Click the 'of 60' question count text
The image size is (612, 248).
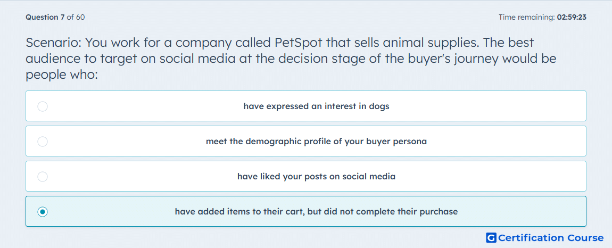coord(76,17)
